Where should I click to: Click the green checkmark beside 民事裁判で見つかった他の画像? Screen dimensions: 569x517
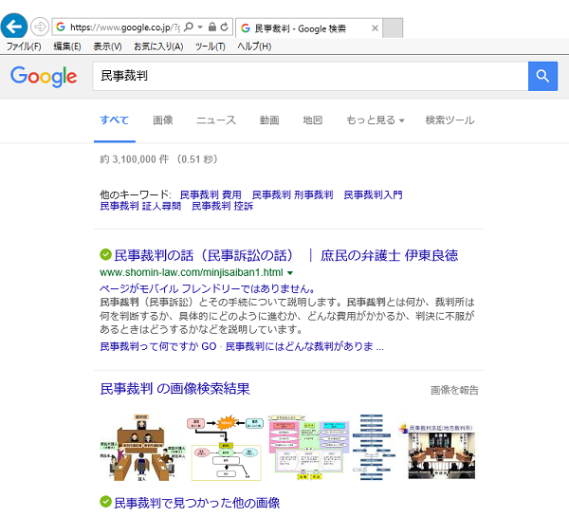click(105, 502)
